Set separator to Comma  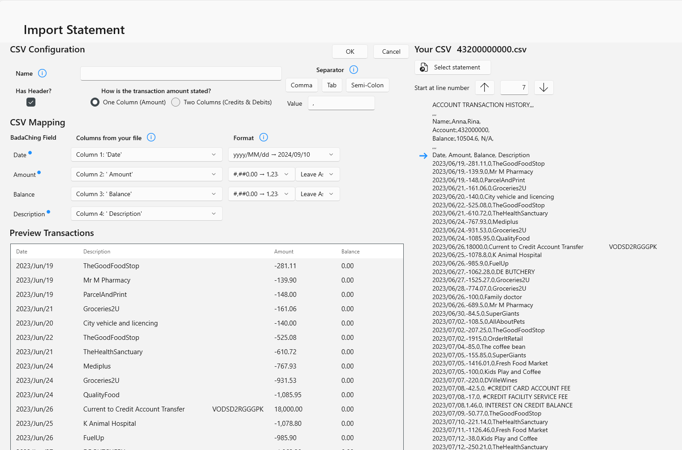[302, 85]
